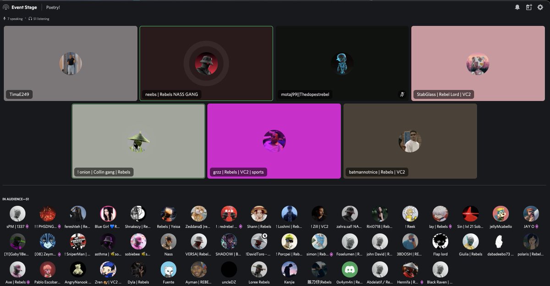The image size is (550, 286).
Task: Open redrebel's RAD avatar
Action: pyautogui.click(x=229, y=214)
